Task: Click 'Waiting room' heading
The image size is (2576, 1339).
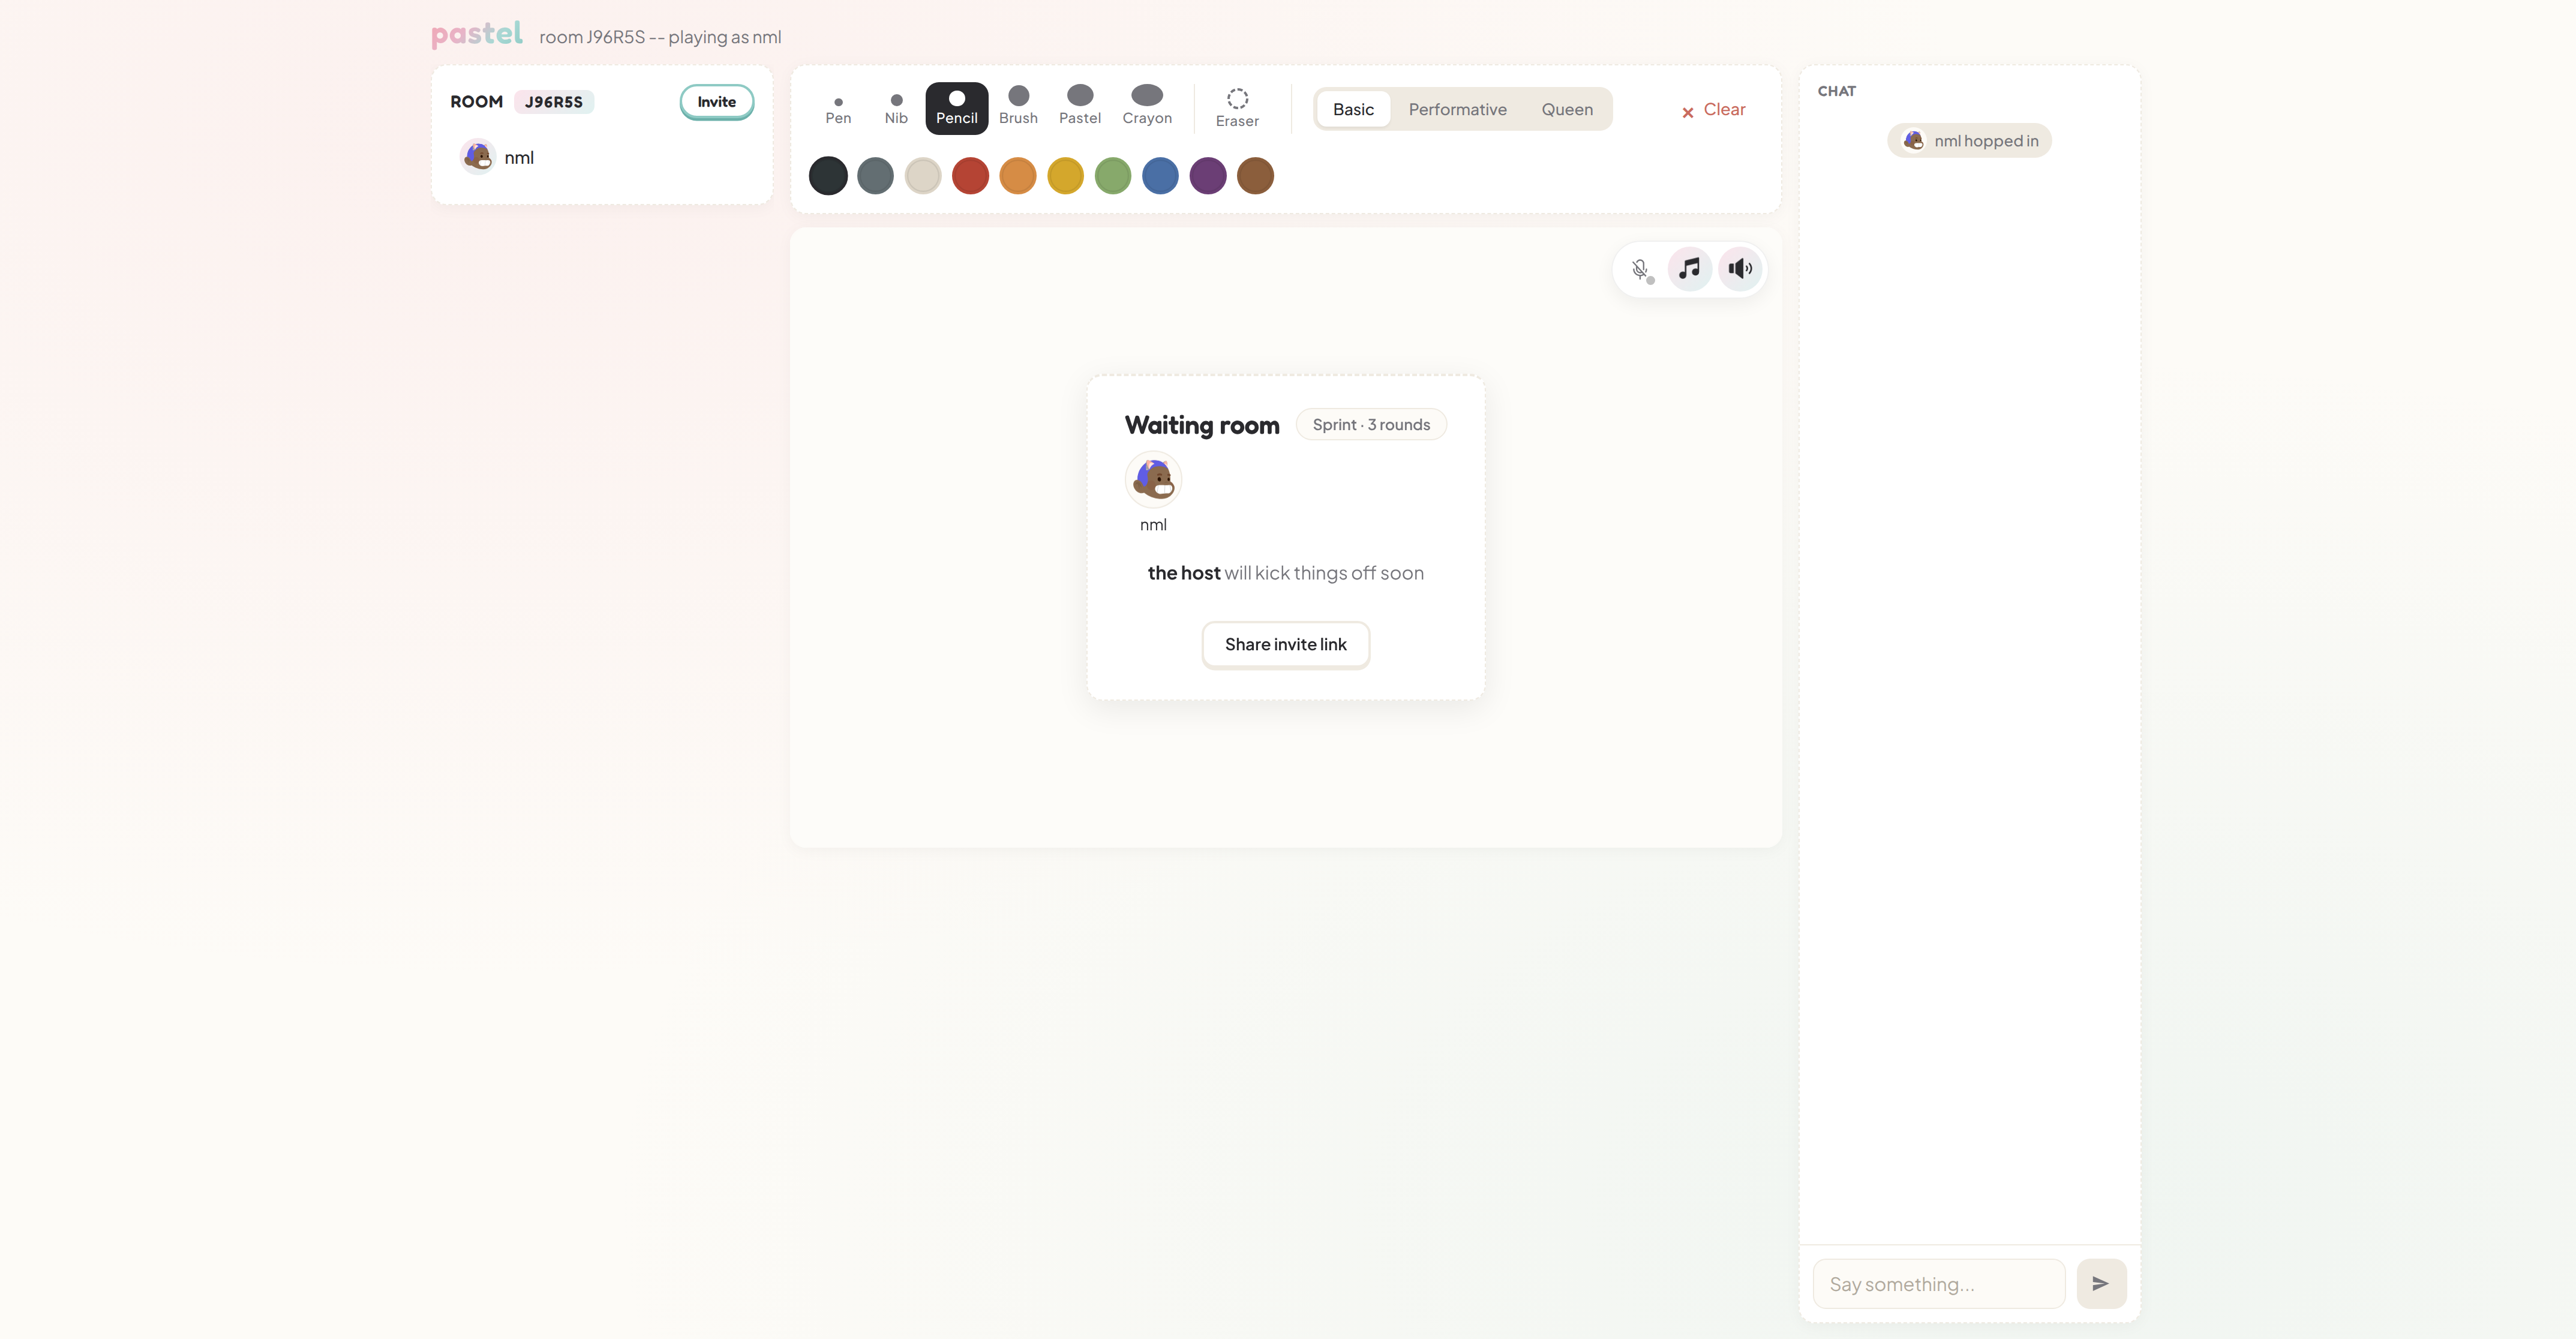Action: coord(1202,425)
